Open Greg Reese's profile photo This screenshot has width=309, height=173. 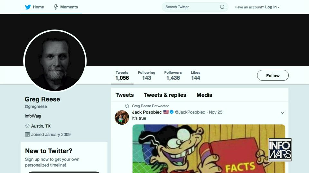[55, 61]
